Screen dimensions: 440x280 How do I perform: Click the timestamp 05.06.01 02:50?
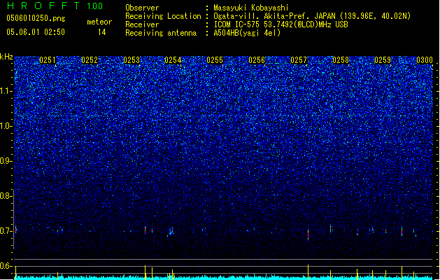coord(36,32)
